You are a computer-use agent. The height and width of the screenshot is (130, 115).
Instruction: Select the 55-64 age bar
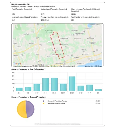click(x=72, y=84)
